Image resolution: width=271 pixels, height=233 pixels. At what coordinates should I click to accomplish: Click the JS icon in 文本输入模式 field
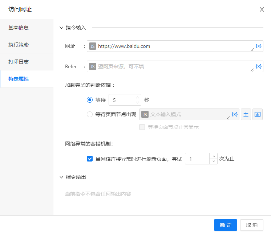pos(145,114)
